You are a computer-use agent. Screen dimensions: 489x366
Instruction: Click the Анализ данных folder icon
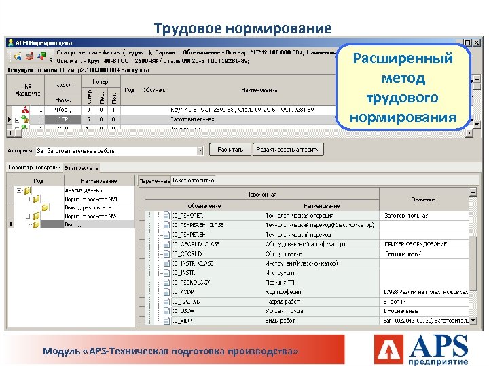[x=28, y=190]
